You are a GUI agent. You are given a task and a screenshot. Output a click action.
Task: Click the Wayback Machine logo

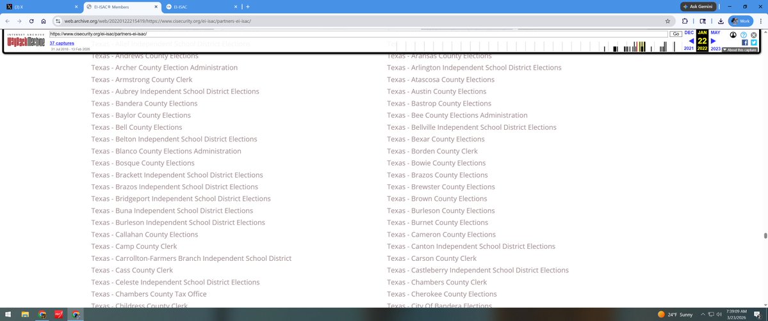26,41
